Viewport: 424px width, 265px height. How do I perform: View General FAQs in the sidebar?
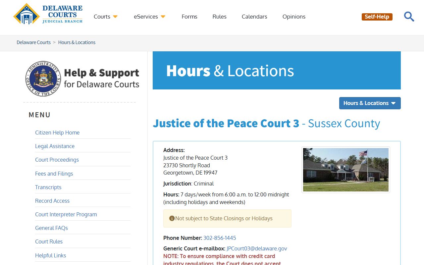tap(51, 228)
